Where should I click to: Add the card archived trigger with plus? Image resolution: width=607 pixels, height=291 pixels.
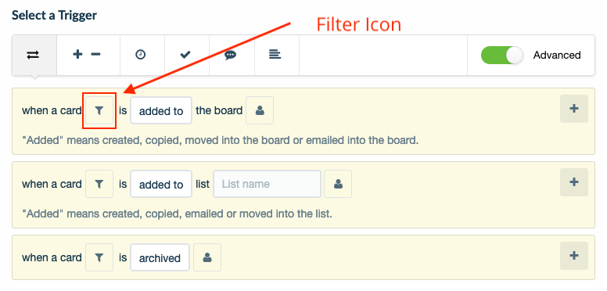574,255
